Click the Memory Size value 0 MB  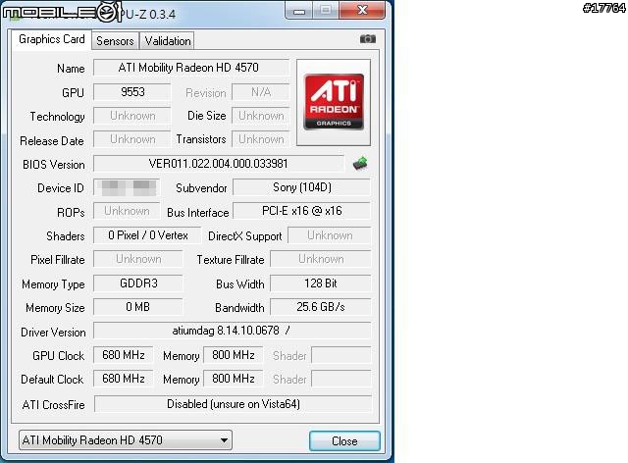click(138, 307)
